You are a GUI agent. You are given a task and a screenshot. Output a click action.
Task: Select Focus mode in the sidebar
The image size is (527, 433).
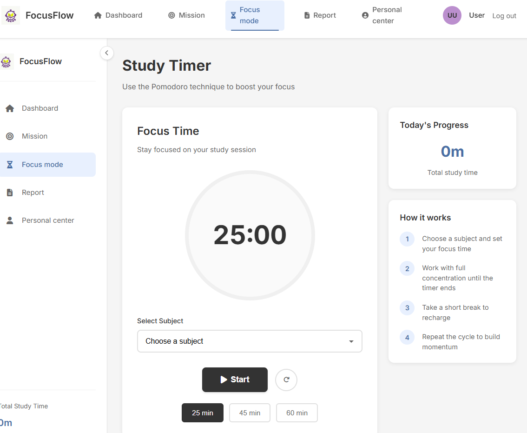(48, 165)
